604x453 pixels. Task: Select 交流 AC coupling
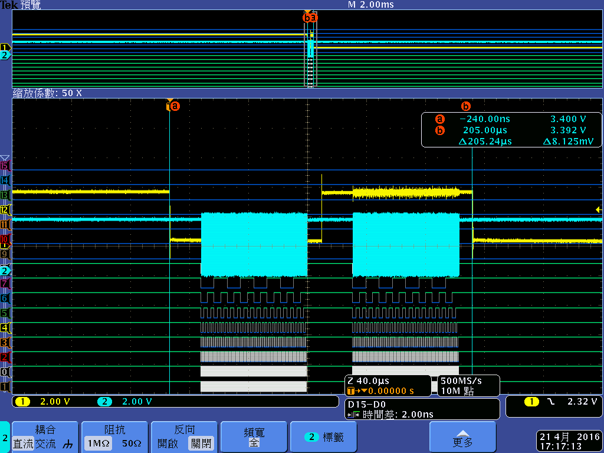click(45, 444)
